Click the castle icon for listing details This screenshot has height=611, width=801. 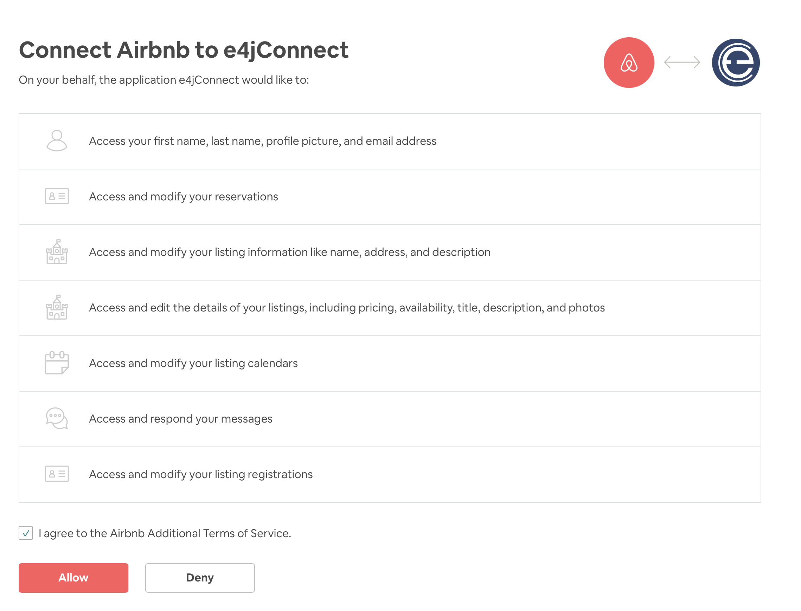point(57,307)
